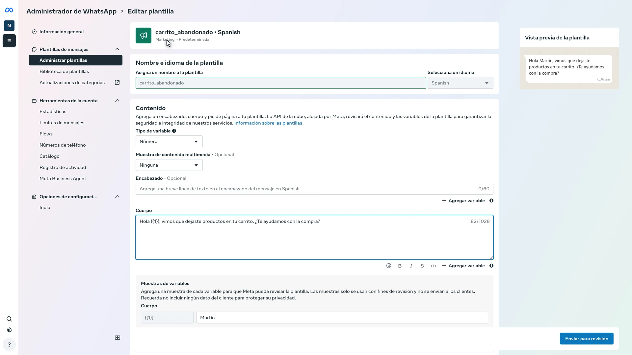Open Información sobre las plantillas link
The width and height of the screenshot is (632, 355).
(x=268, y=123)
